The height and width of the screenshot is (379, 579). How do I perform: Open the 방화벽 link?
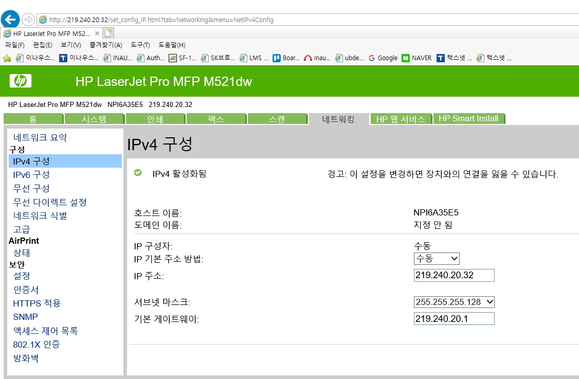(x=26, y=358)
